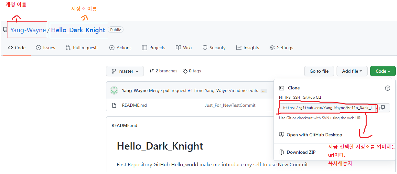Open the Issues tab
This screenshot has width=397, height=174.
(45, 48)
